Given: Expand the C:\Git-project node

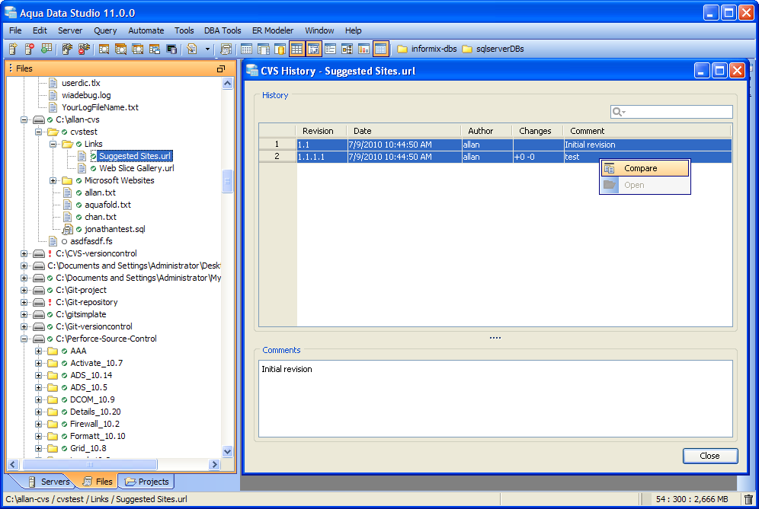Looking at the screenshot, I should click(x=24, y=290).
